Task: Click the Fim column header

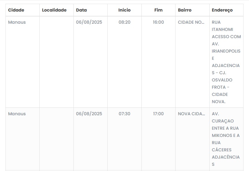Action: click(158, 10)
